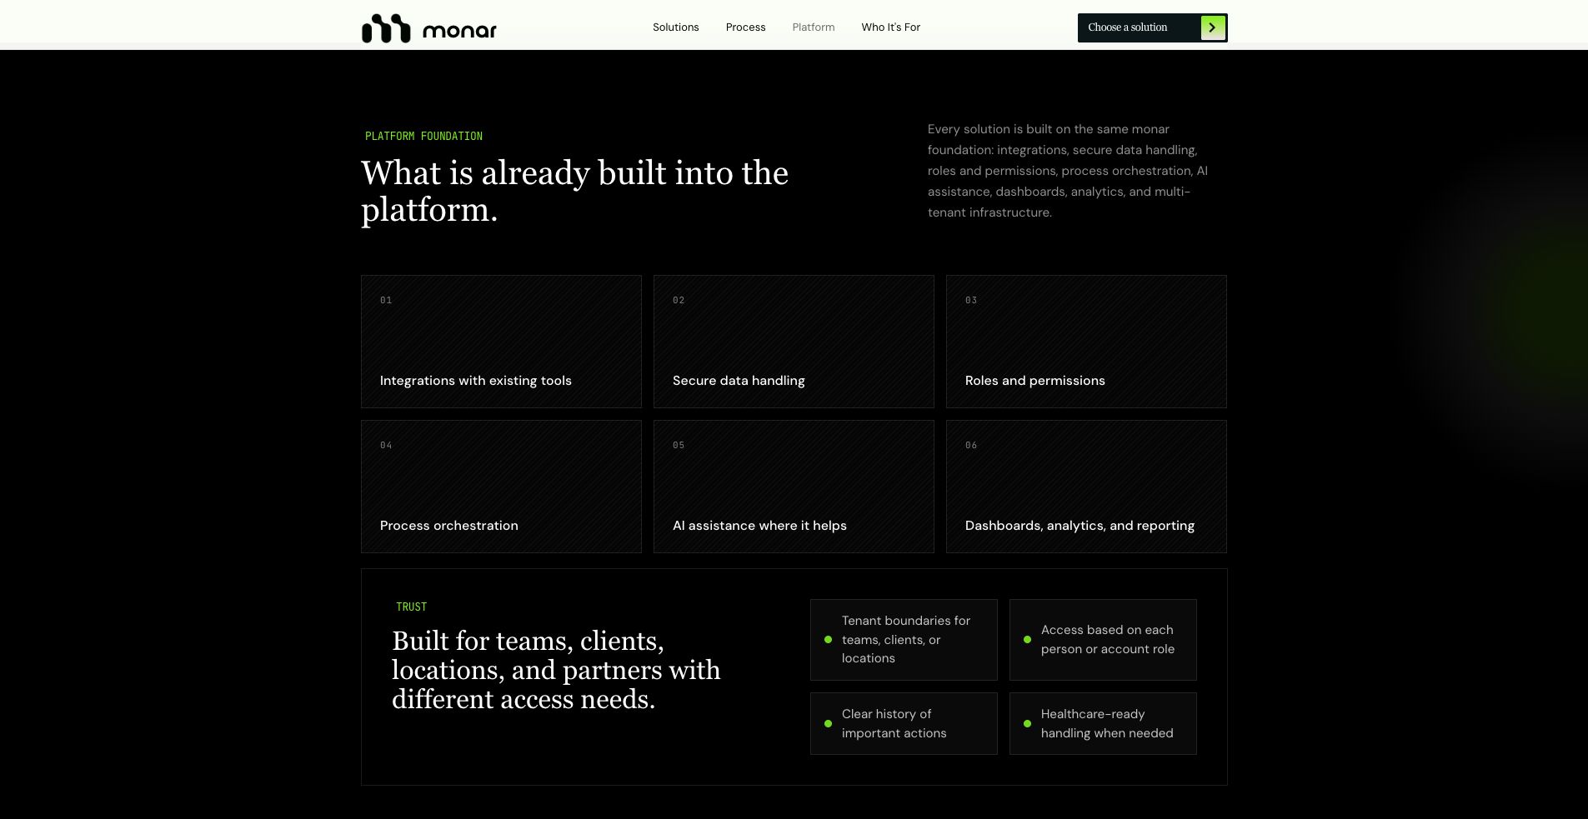Open the Process orchestration card
This screenshot has height=819, width=1588.
pos(501,487)
